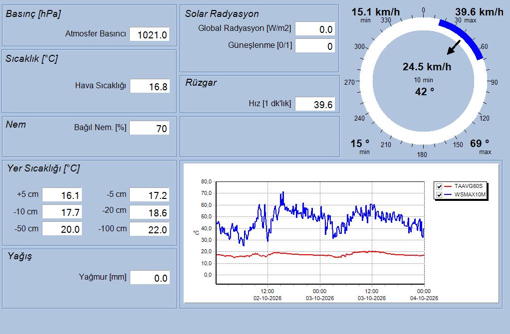Click the 24.5 km/h average wind speed
Image resolution: width=510 pixels, height=334 pixels.
point(427,67)
